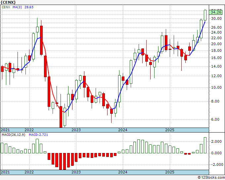The width and height of the screenshot is (225, 180).
Task: Click the 2023 label on MACD panel axis
Action: [76, 172]
